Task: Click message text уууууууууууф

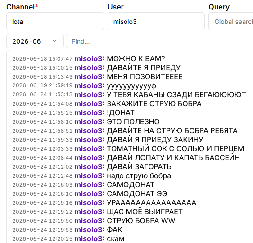Action: pos(131,86)
